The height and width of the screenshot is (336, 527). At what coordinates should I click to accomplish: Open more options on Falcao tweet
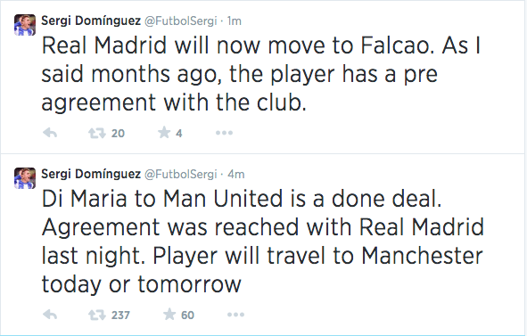click(x=224, y=133)
